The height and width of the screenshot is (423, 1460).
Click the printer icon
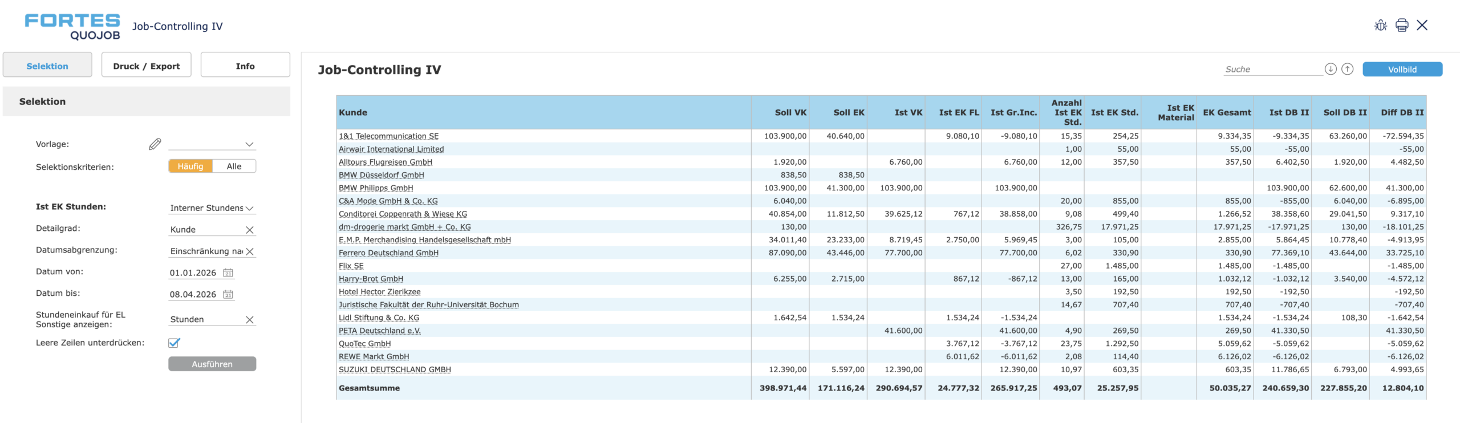point(1401,25)
